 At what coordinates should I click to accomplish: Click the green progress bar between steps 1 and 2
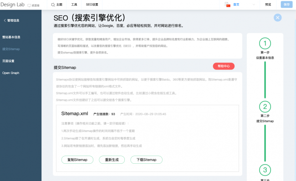[265, 80]
